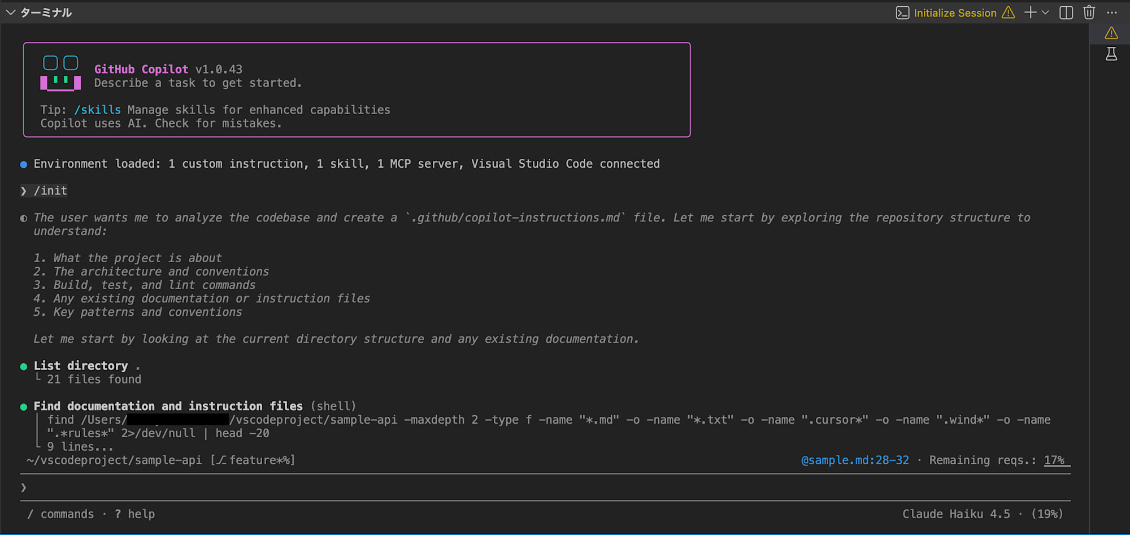Click "Describe a task to get started."
1130x535 pixels.
[198, 83]
